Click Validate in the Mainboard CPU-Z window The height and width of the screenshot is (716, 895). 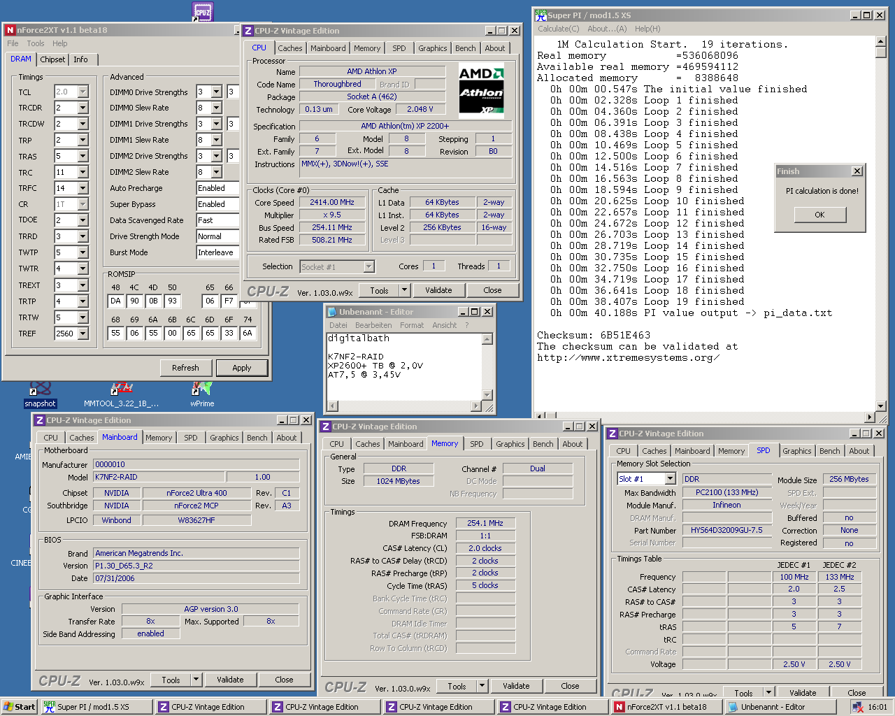tap(230, 680)
